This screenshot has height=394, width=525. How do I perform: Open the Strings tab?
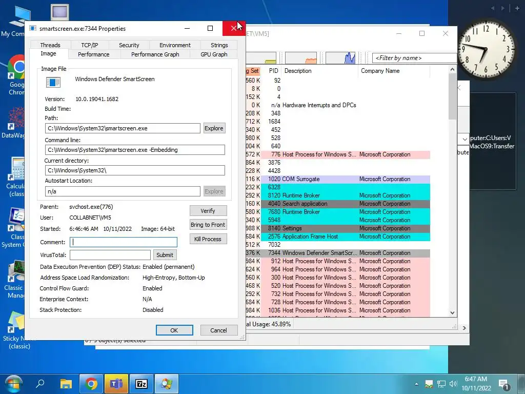point(219,45)
